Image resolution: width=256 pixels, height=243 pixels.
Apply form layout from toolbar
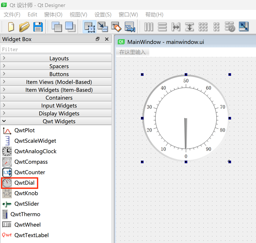(x=216, y=27)
